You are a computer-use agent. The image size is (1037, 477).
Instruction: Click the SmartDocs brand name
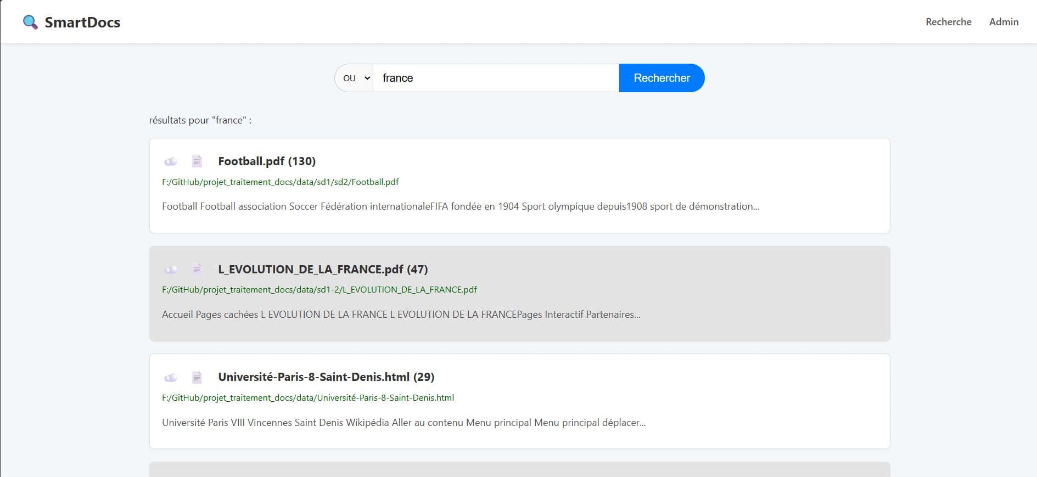[x=82, y=22]
